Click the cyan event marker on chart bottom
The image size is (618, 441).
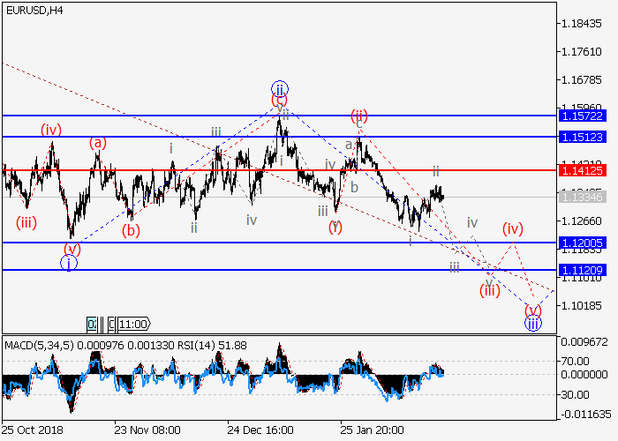pyautogui.click(x=92, y=324)
